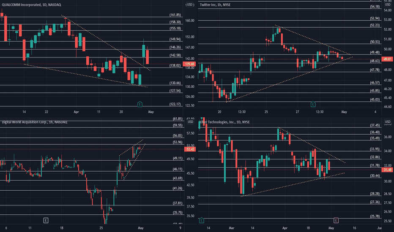394x232 pixels.
Task: Select the (32.86) level label
Action: point(375,157)
